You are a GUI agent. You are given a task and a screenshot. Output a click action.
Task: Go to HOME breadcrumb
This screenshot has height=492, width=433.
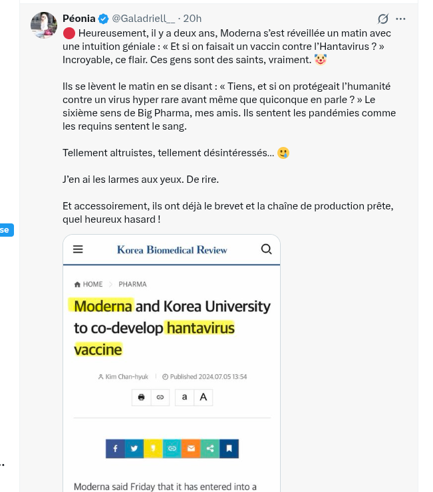88,285
